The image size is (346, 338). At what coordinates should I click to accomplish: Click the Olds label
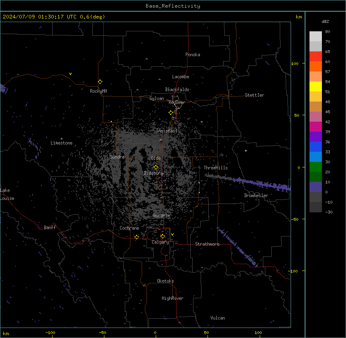tap(156, 158)
